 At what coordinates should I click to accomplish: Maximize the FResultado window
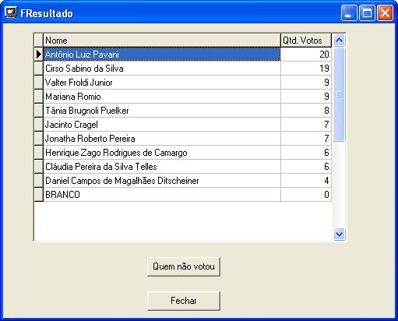tap(367, 12)
